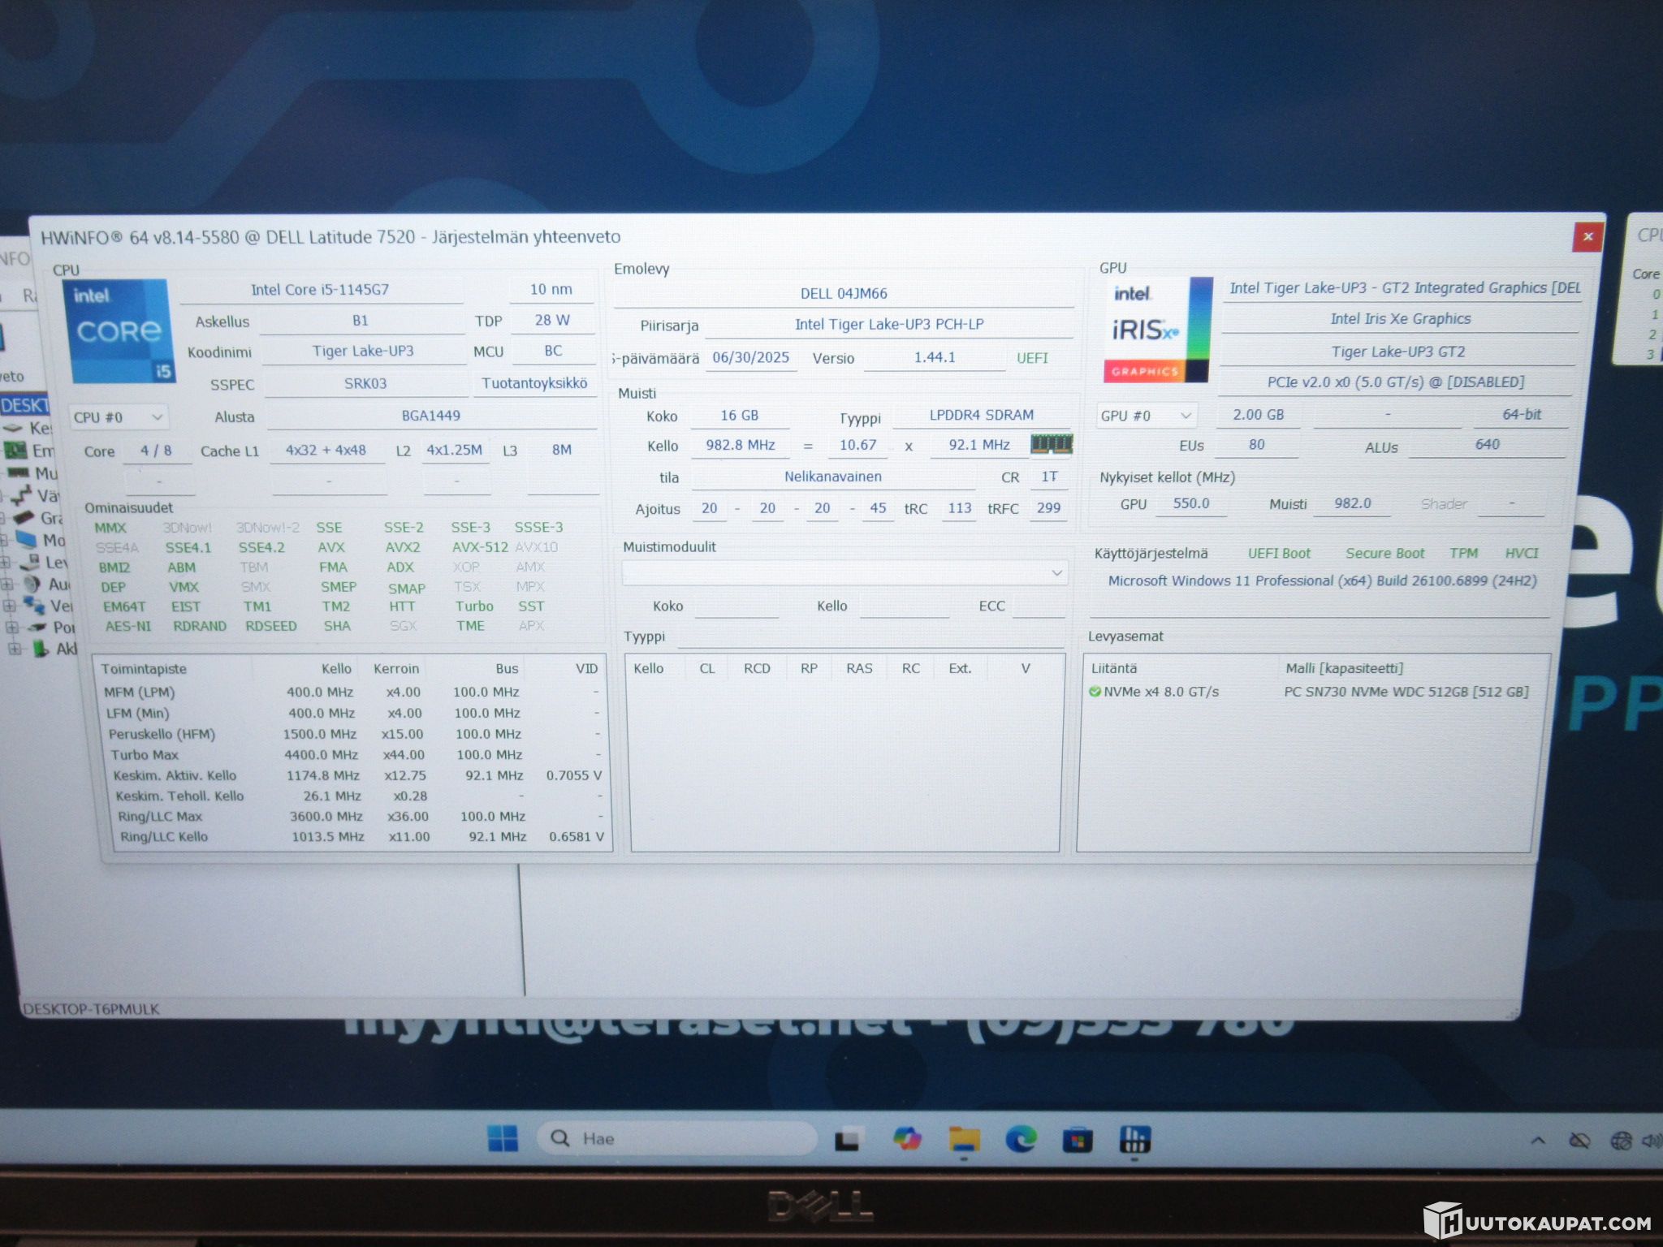The image size is (1663, 1247).
Task: Close the system summary window
Action: (1587, 237)
